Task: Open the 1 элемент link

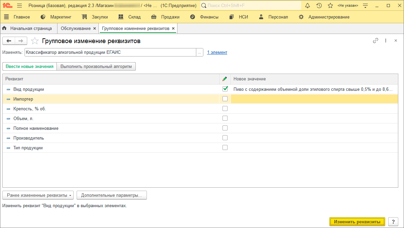Action: (217, 52)
